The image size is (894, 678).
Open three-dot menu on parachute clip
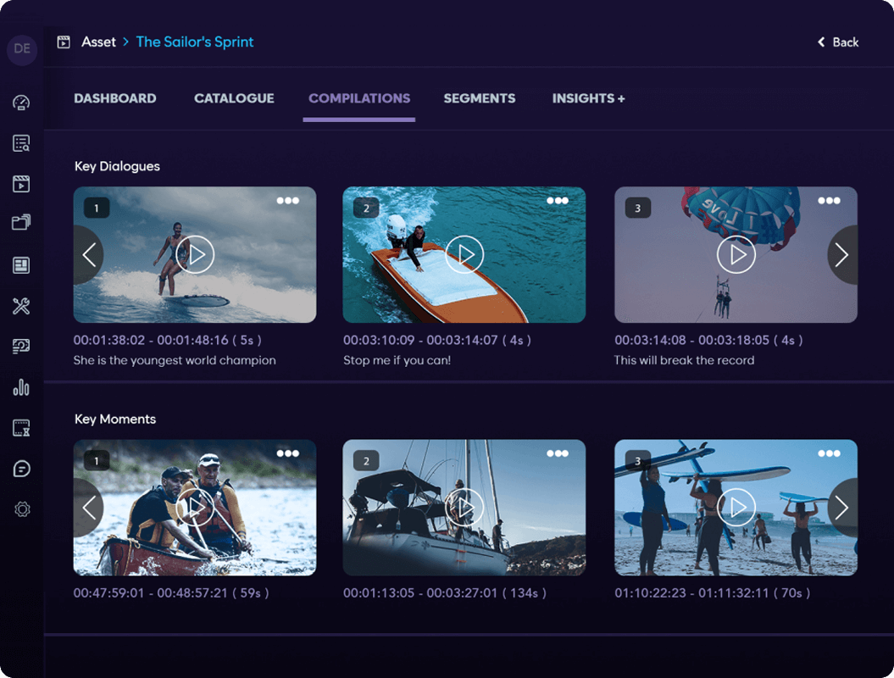(829, 201)
